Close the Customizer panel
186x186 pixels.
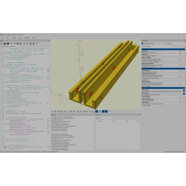tap(185, 41)
